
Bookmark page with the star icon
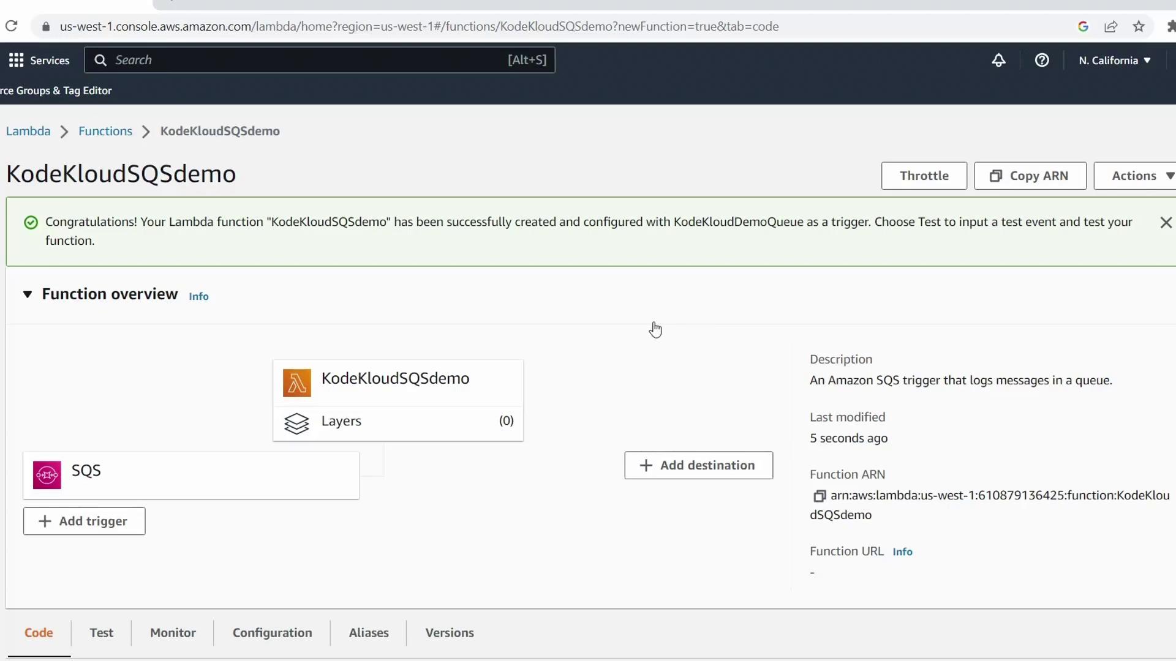coord(1139,26)
